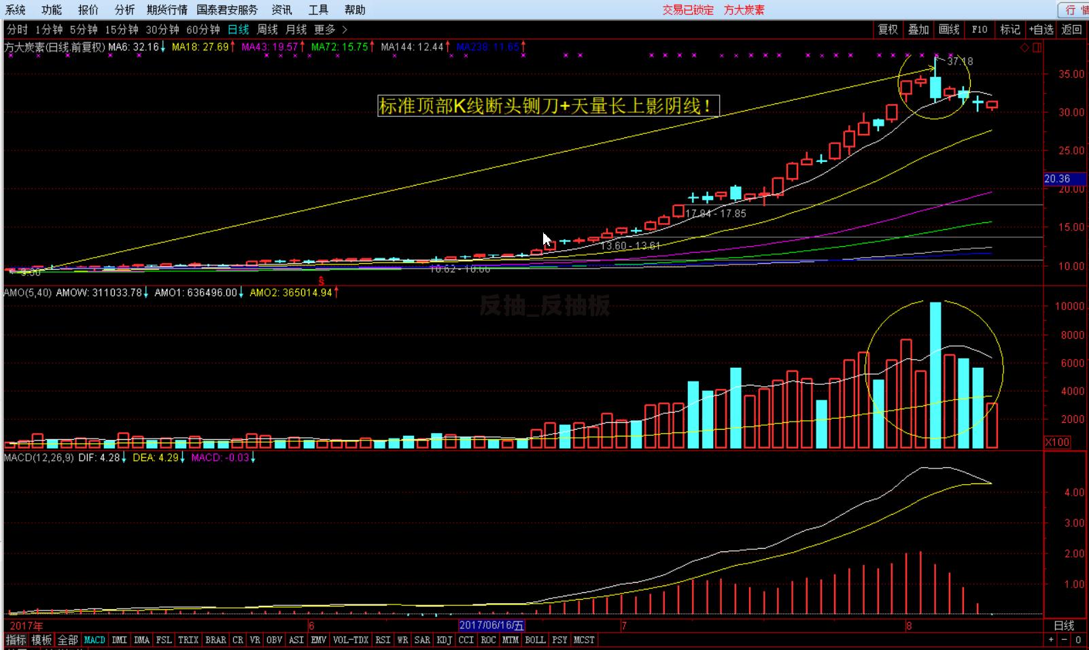Zoom in with the plus button

coord(1051,640)
